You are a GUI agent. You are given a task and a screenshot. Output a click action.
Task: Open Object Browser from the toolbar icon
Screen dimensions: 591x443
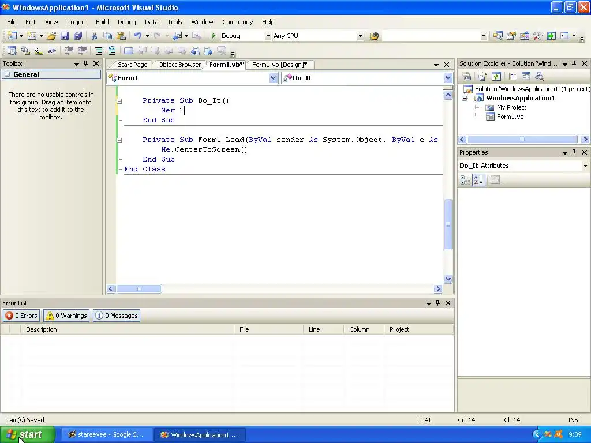[x=524, y=36]
